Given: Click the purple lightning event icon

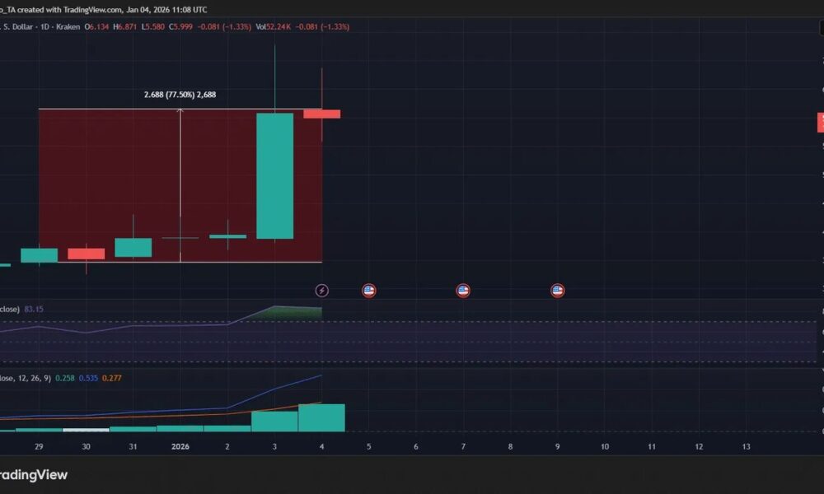Looking at the screenshot, I should 322,290.
